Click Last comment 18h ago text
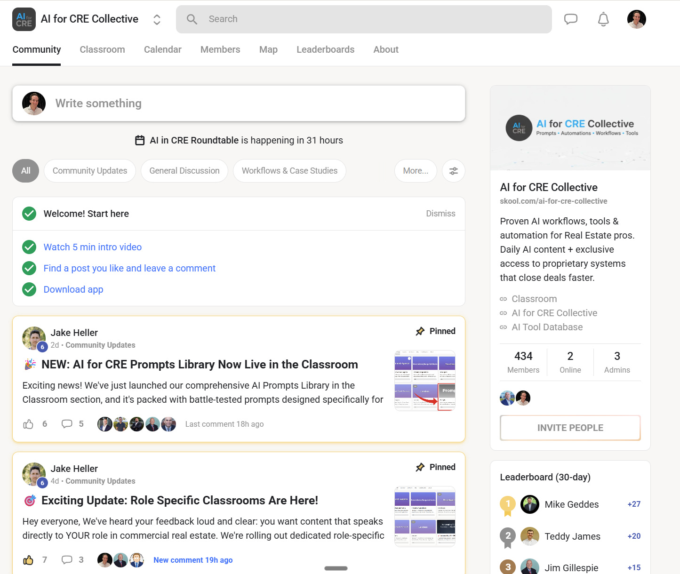Viewport: 680px width, 574px height. [x=224, y=424]
